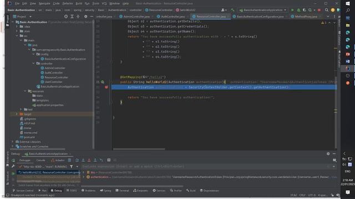
Task: Expand the target folder
Action: (x=17, y=114)
